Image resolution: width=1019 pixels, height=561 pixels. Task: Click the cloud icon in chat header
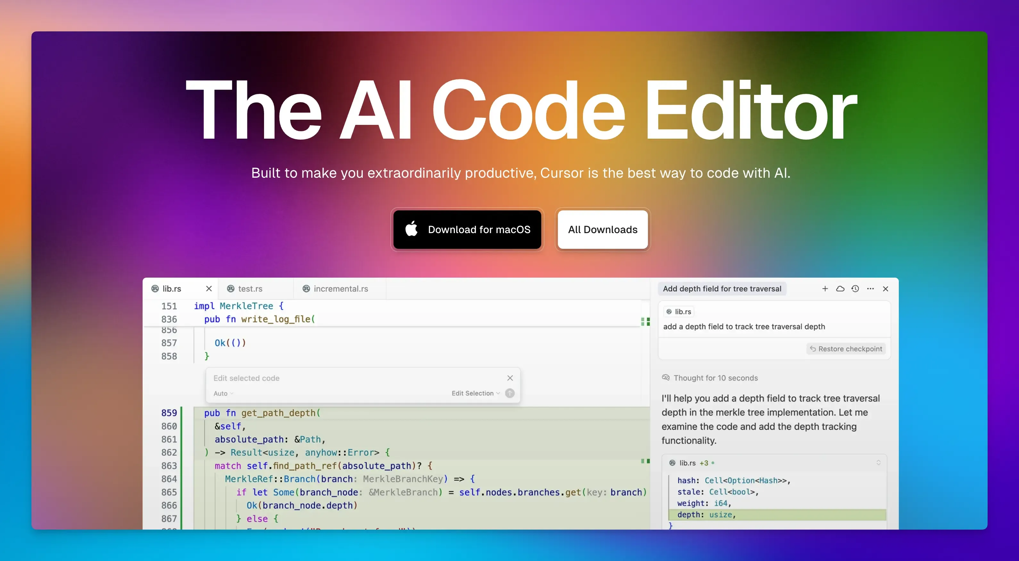point(840,289)
